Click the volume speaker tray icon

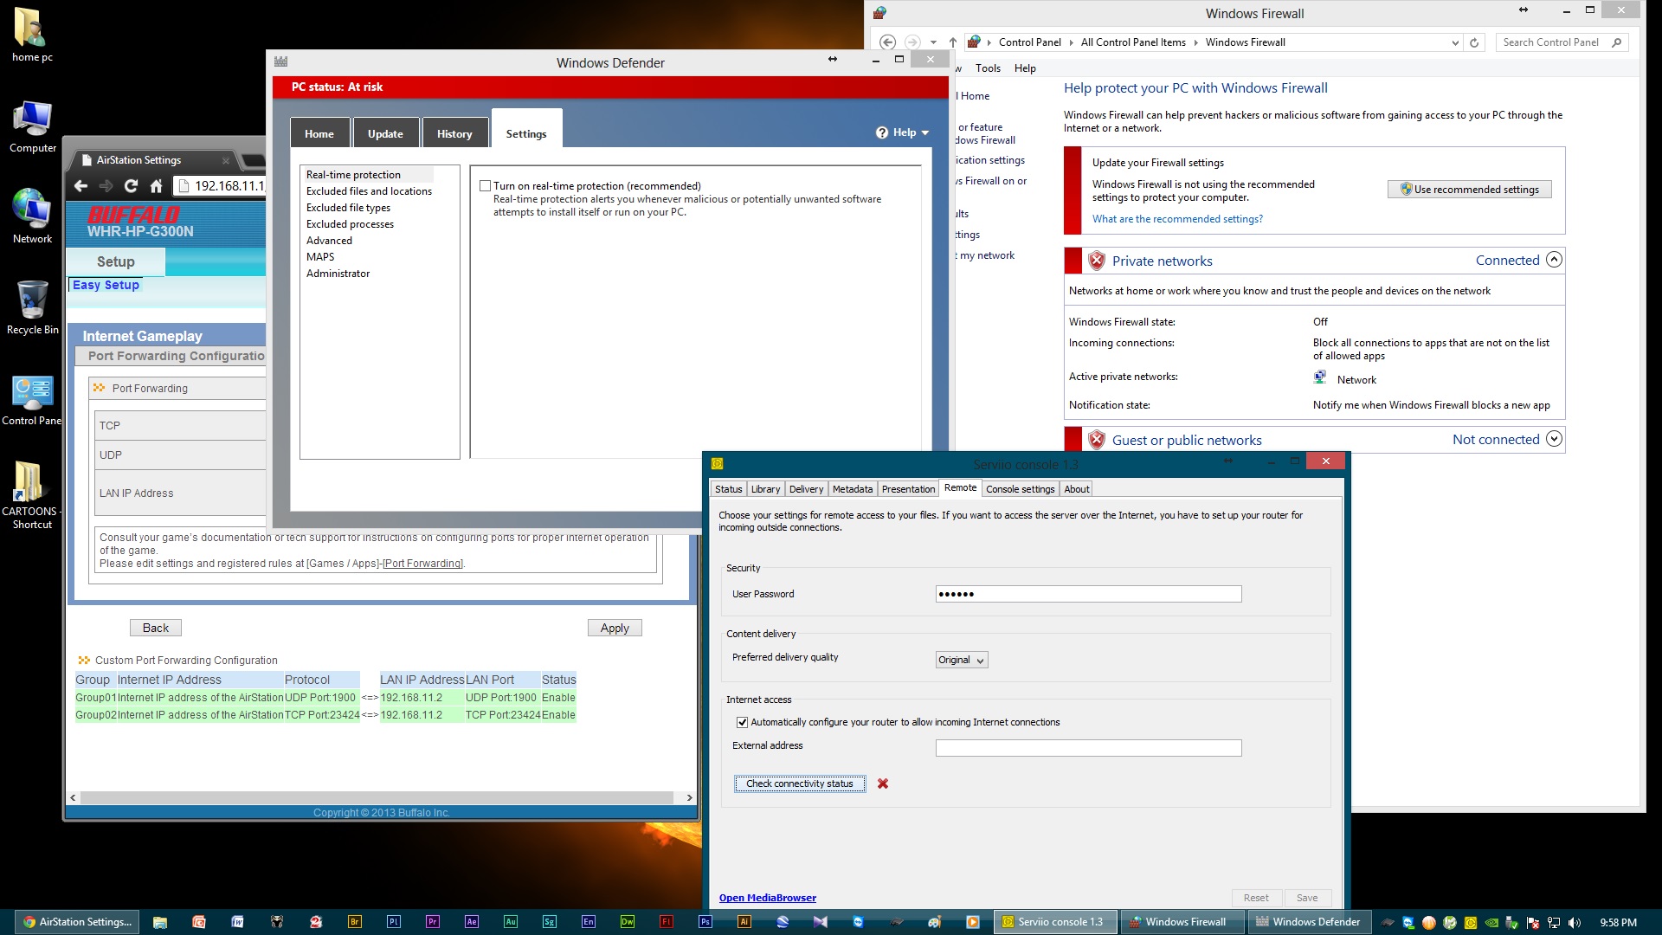[1575, 923]
